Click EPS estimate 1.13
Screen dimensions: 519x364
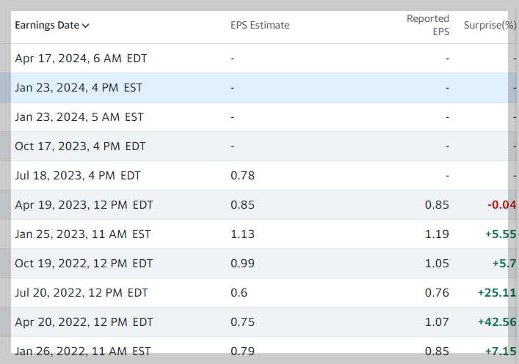[x=243, y=234]
